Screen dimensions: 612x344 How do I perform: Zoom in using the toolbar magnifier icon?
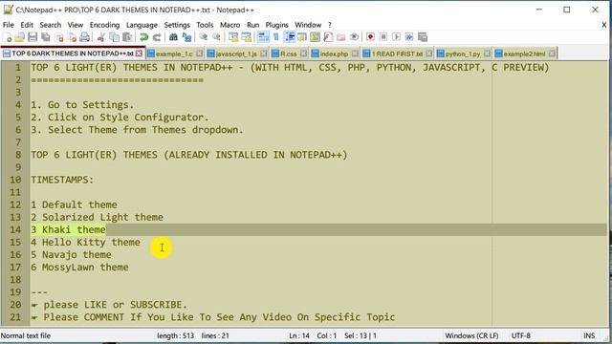tap(204, 37)
